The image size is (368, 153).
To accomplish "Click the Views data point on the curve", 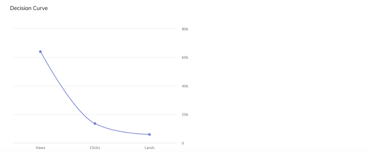I will click(x=40, y=52).
